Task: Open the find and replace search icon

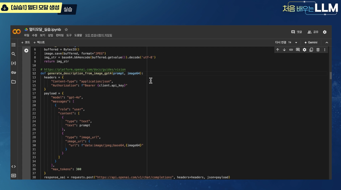Action: (13, 54)
